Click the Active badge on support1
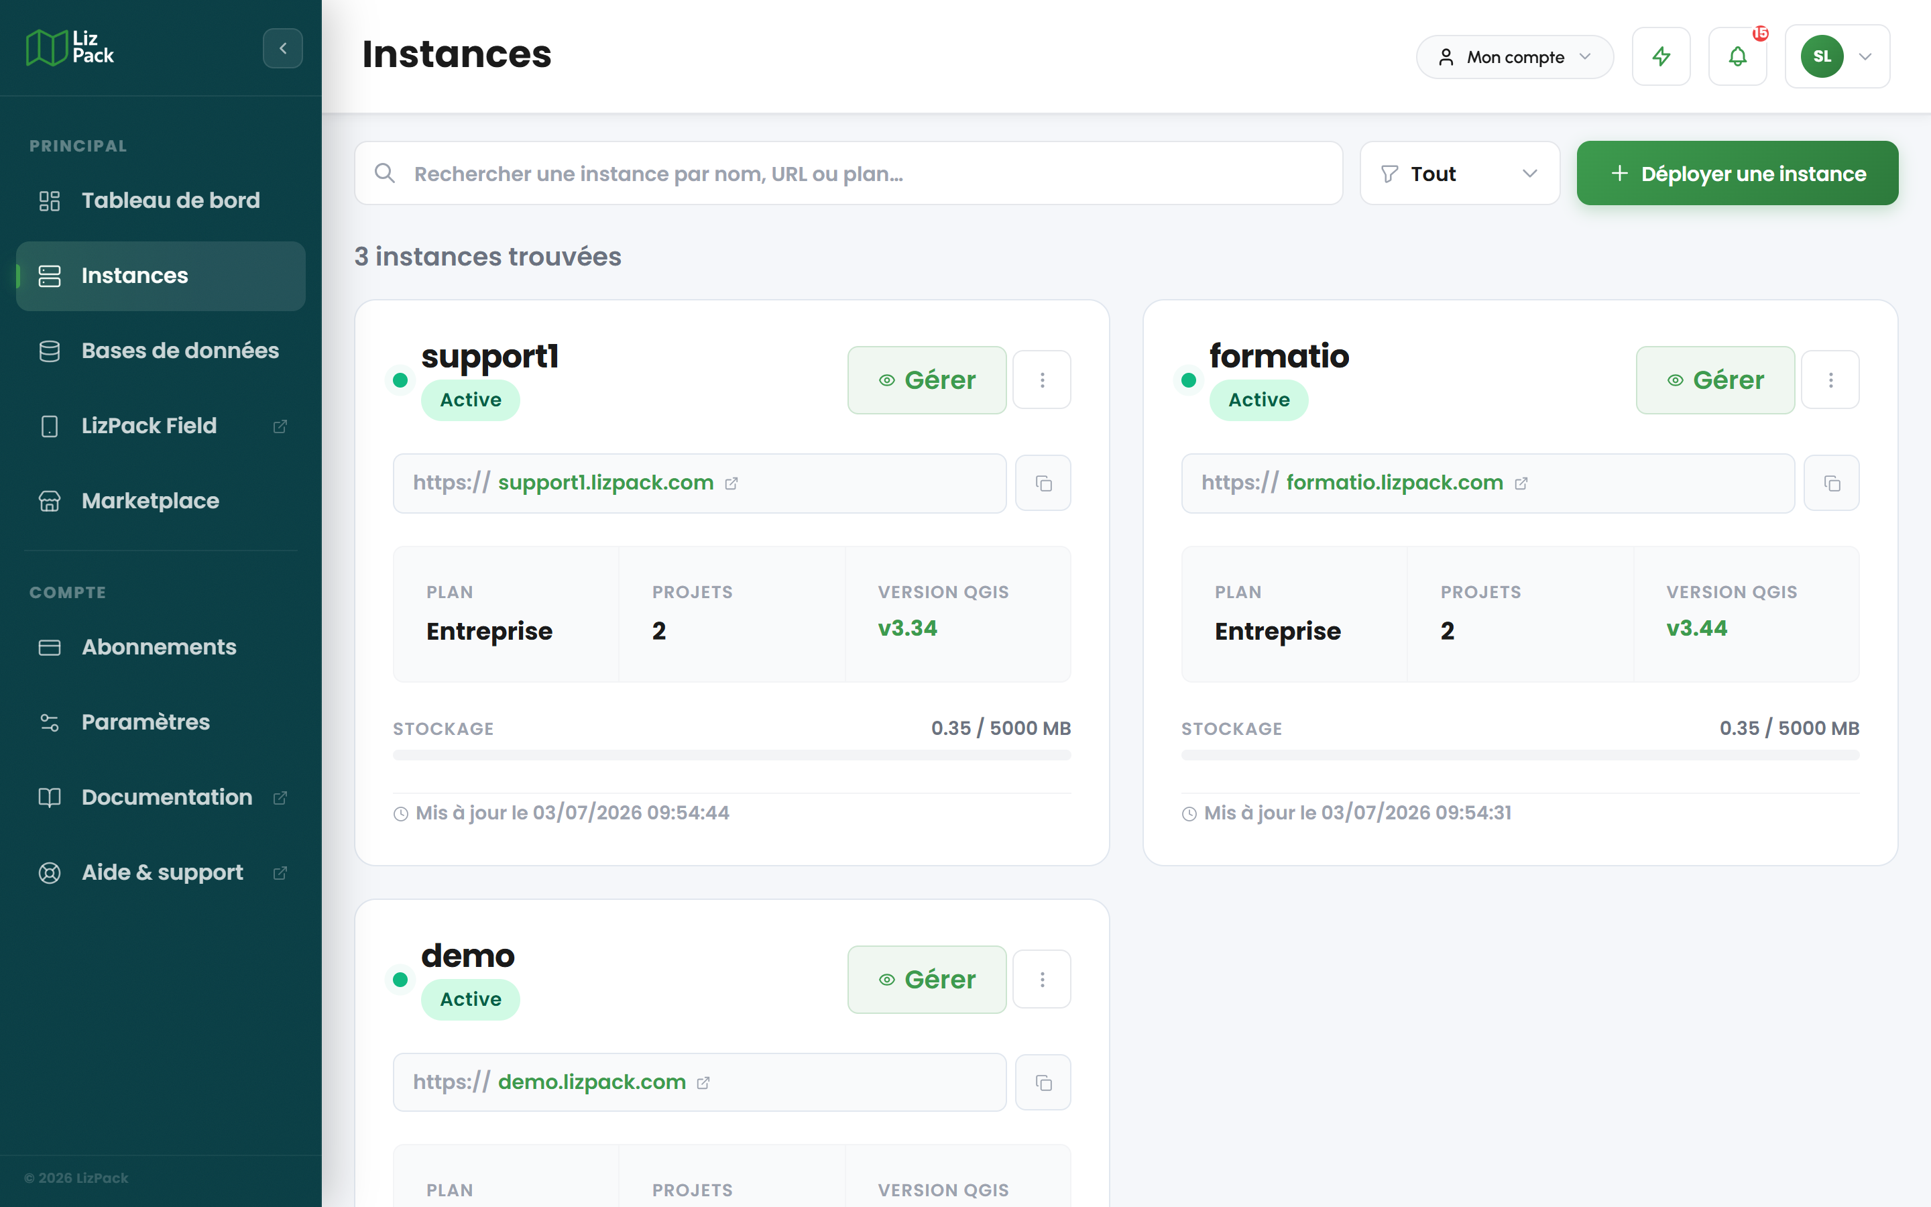Screen dimensions: 1931x1207 (470, 400)
